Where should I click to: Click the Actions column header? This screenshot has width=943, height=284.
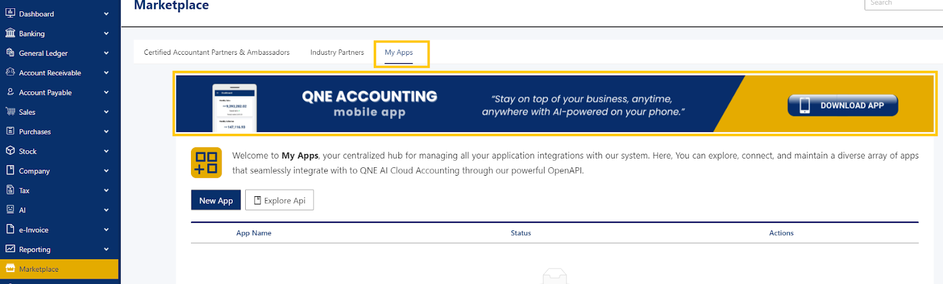point(782,233)
